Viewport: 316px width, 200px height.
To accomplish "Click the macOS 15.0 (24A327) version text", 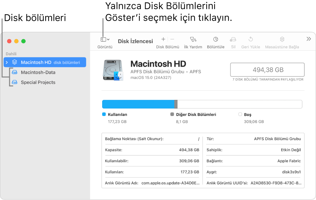I will (x=151, y=78).
